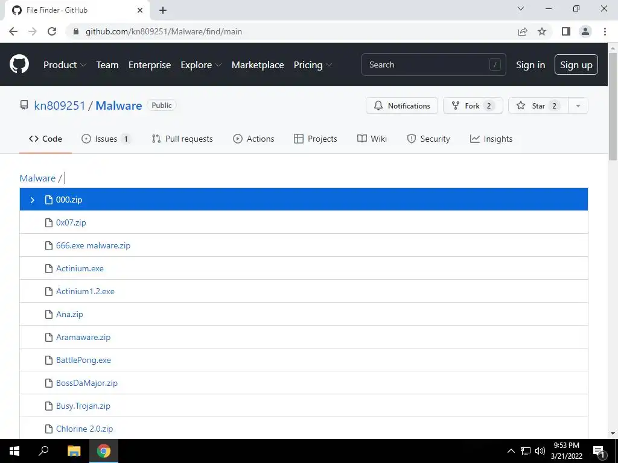618x463 pixels.
Task: Click file icon next to Actinium.exe
Action: click(49, 268)
